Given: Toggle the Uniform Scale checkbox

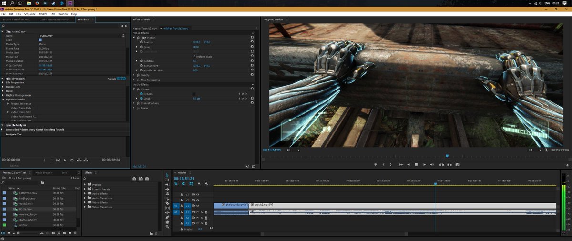Looking at the screenshot, I should [x=194, y=56].
